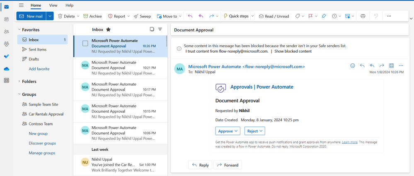
Task: Open the Quick steps dropdown arrow
Action: click(252, 16)
